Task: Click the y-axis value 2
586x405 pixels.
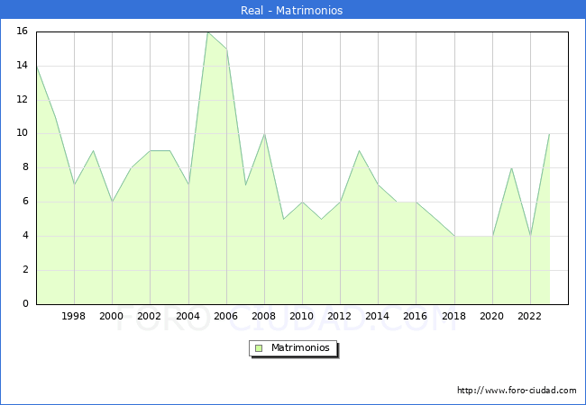Action: pyautogui.click(x=25, y=269)
